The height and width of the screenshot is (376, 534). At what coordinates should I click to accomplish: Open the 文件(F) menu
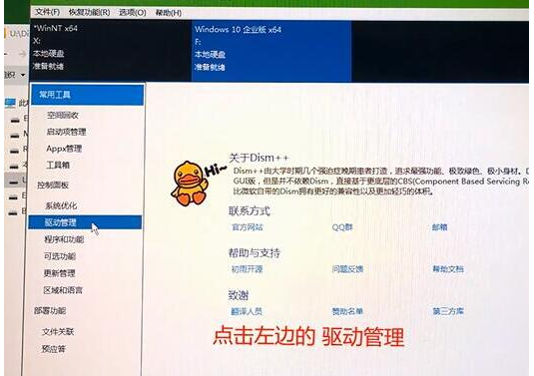(47, 12)
